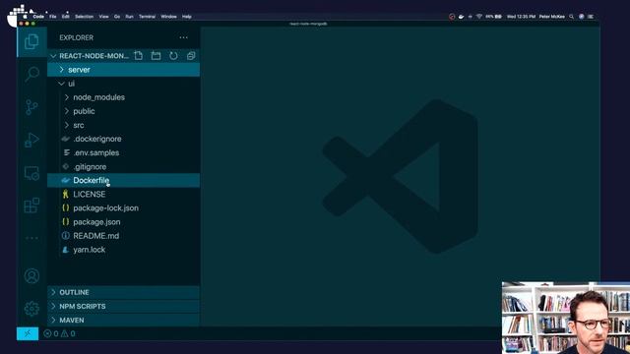Open the Remote Explorer view
The width and height of the screenshot is (630, 354).
[x=31, y=173]
